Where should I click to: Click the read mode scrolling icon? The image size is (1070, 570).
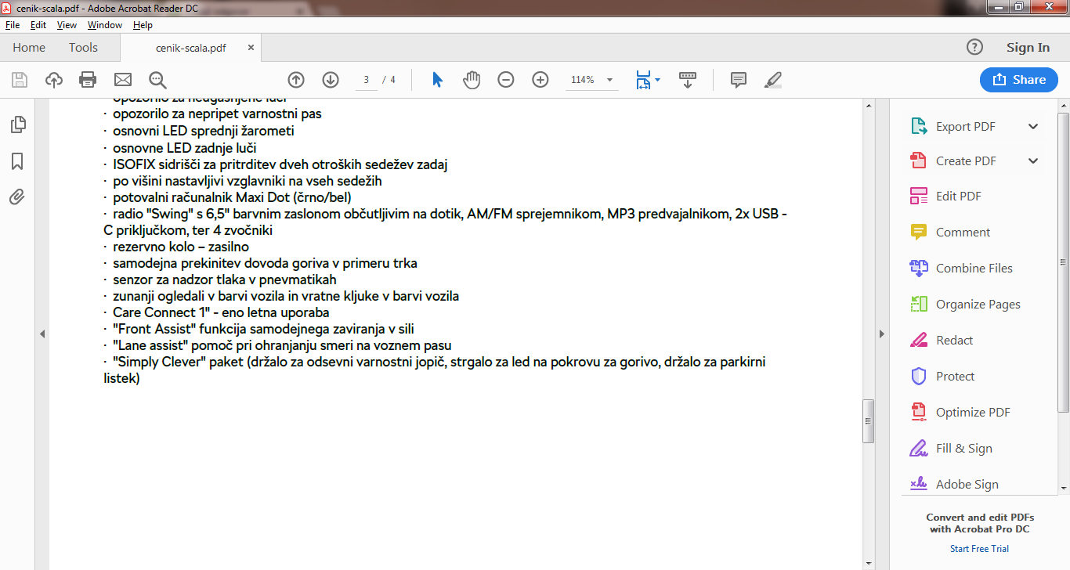tap(688, 79)
